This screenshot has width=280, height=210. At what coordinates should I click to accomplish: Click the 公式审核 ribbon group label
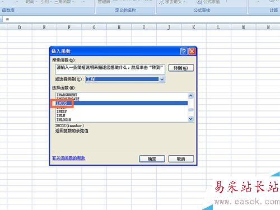(202, 10)
